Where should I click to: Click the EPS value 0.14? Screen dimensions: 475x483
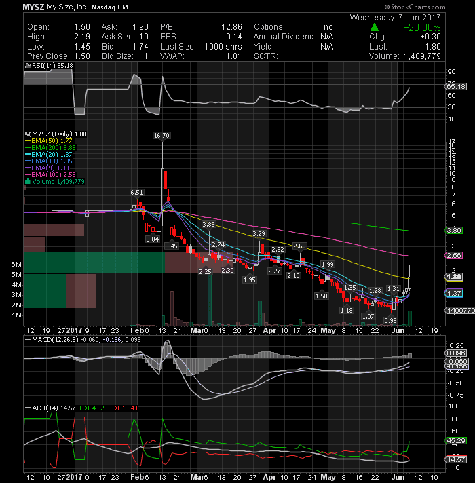(234, 37)
